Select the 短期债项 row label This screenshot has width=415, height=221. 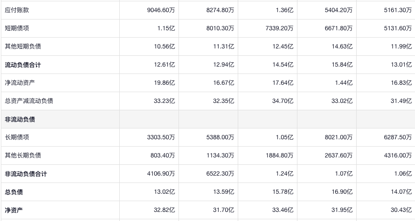pos(17,28)
